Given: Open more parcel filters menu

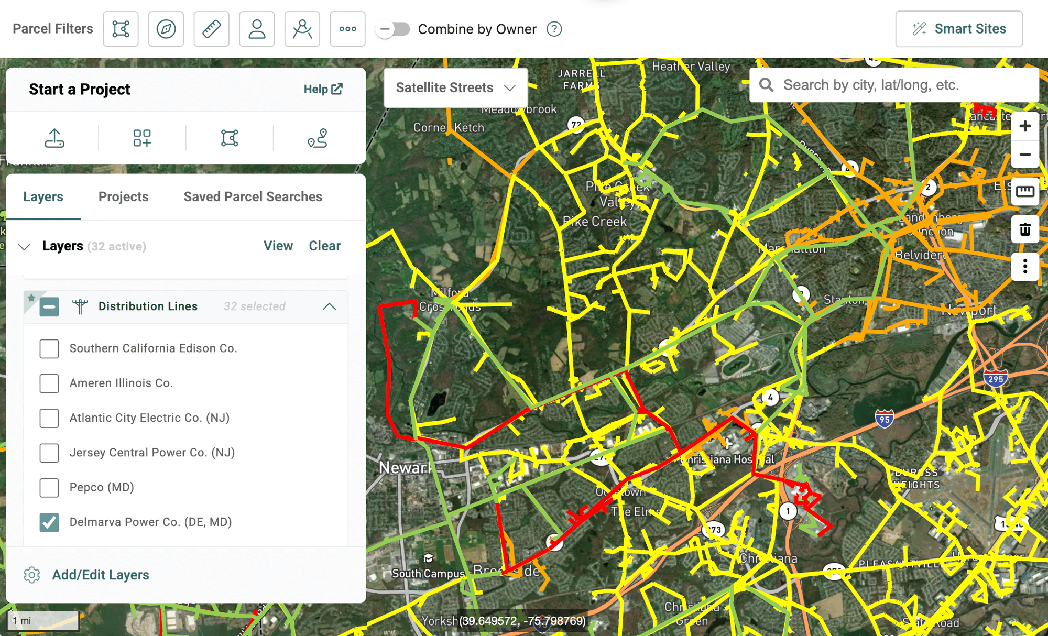Looking at the screenshot, I should [347, 29].
